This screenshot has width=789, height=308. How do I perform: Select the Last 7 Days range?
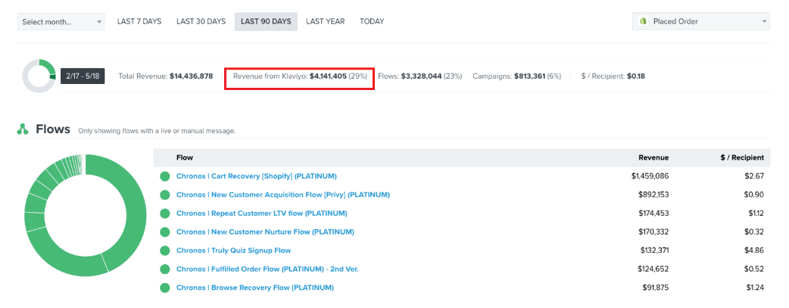pos(139,22)
